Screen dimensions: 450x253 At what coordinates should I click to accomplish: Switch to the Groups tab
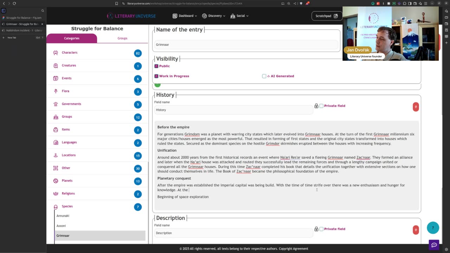point(122,38)
